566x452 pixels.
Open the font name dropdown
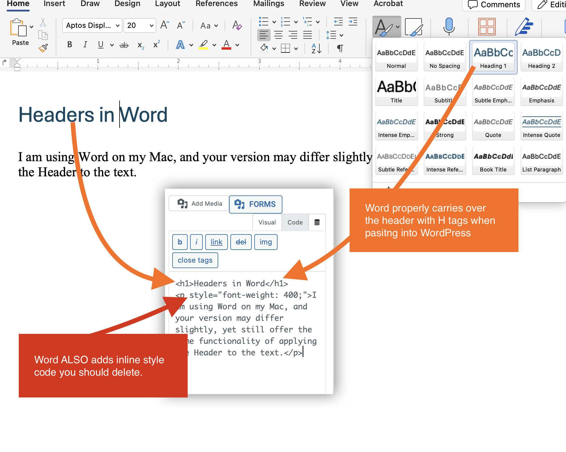click(117, 25)
